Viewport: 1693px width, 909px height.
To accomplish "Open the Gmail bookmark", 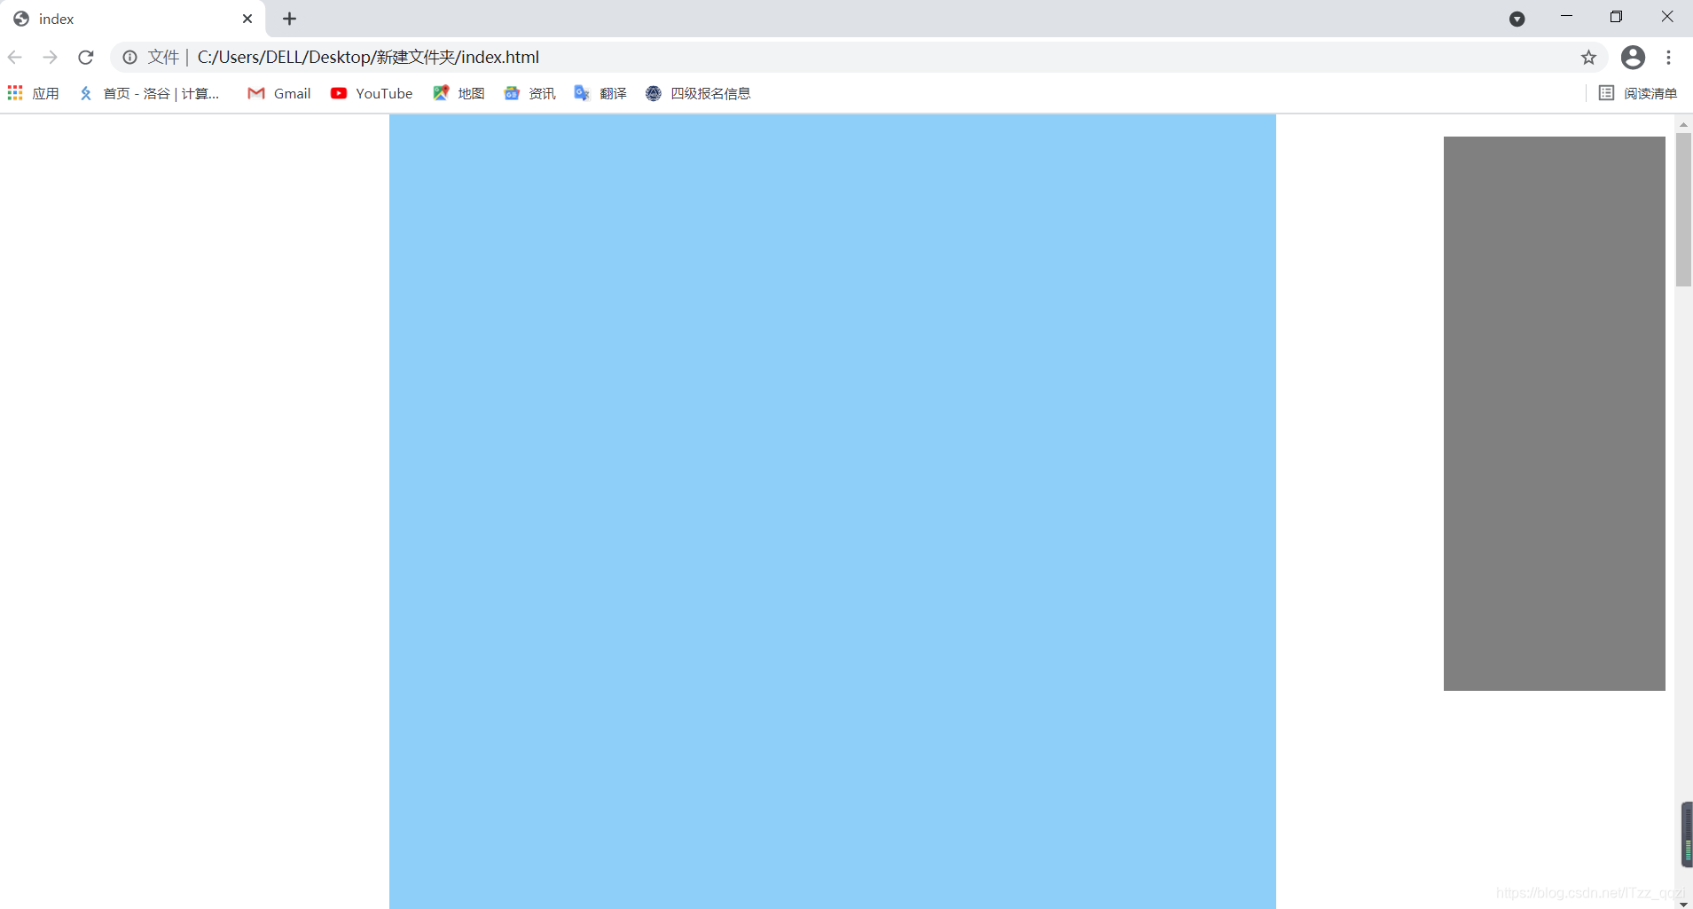I will [x=279, y=93].
